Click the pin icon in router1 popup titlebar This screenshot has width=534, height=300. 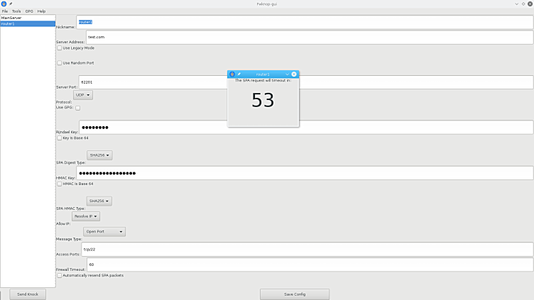tap(239, 74)
